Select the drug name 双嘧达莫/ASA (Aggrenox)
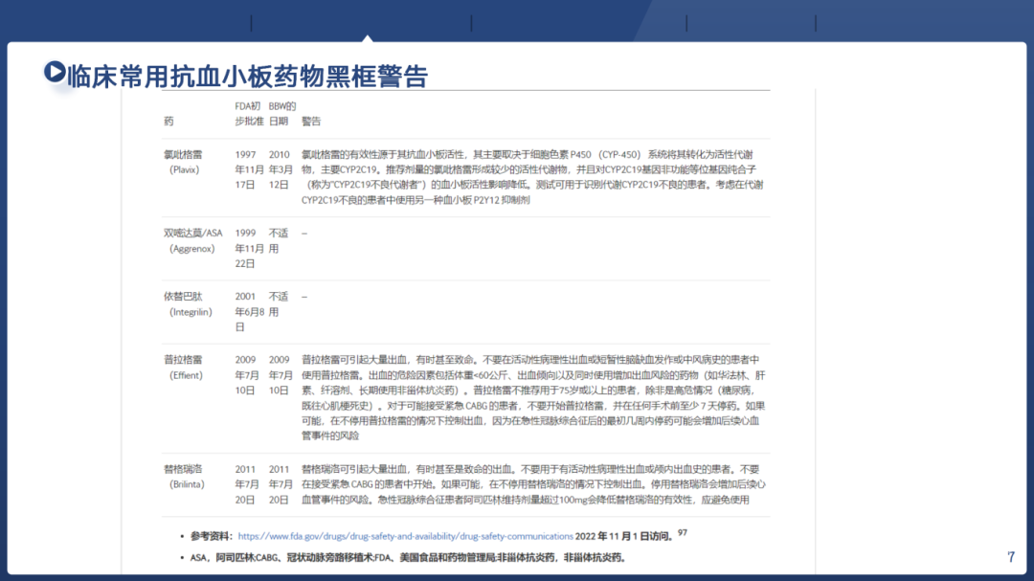The height and width of the screenshot is (581, 1034). point(192,240)
